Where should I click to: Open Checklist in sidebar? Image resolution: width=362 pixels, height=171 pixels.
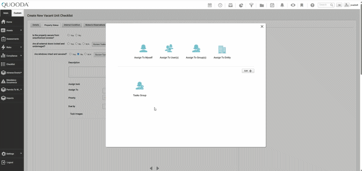coord(12,64)
